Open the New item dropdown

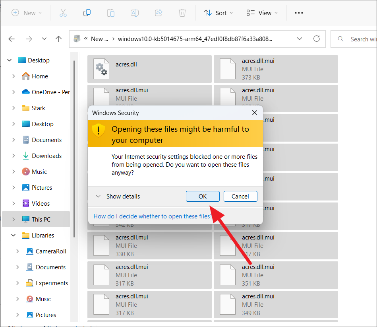coord(27,13)
